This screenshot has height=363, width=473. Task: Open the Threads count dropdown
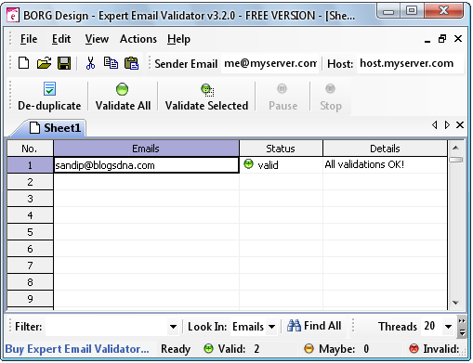click(x=448, y=327)
